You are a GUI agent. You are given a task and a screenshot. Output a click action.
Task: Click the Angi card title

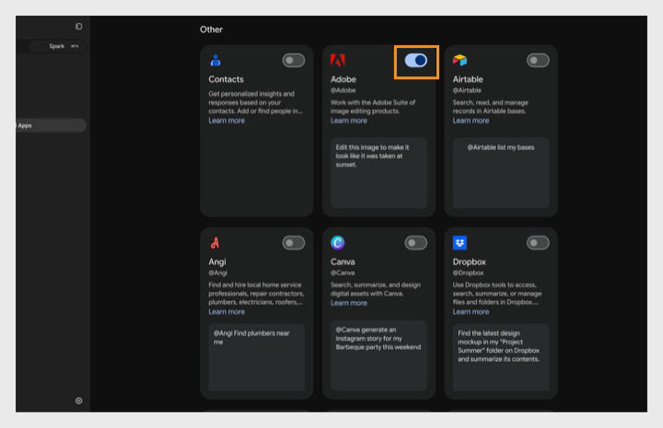(x=217, y=262)
